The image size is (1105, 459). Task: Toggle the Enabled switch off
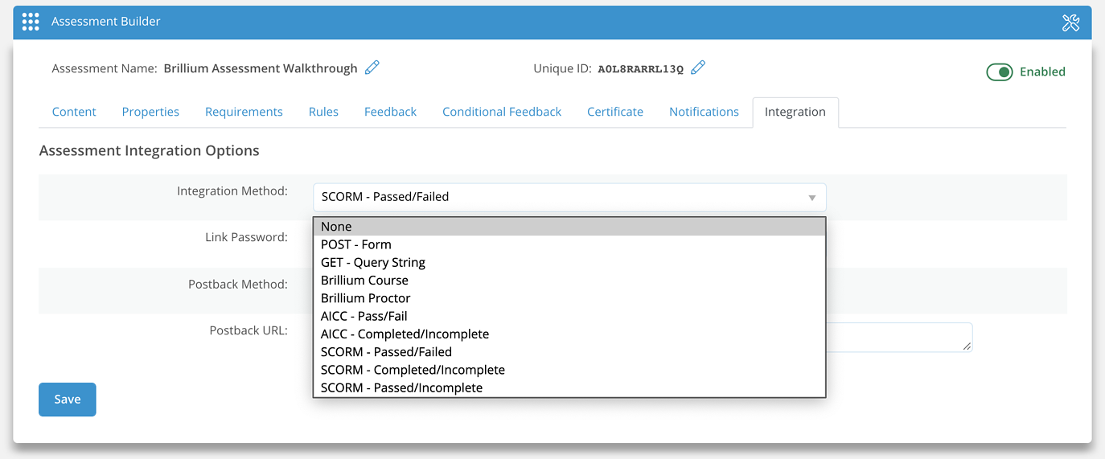click(1000, 72)
